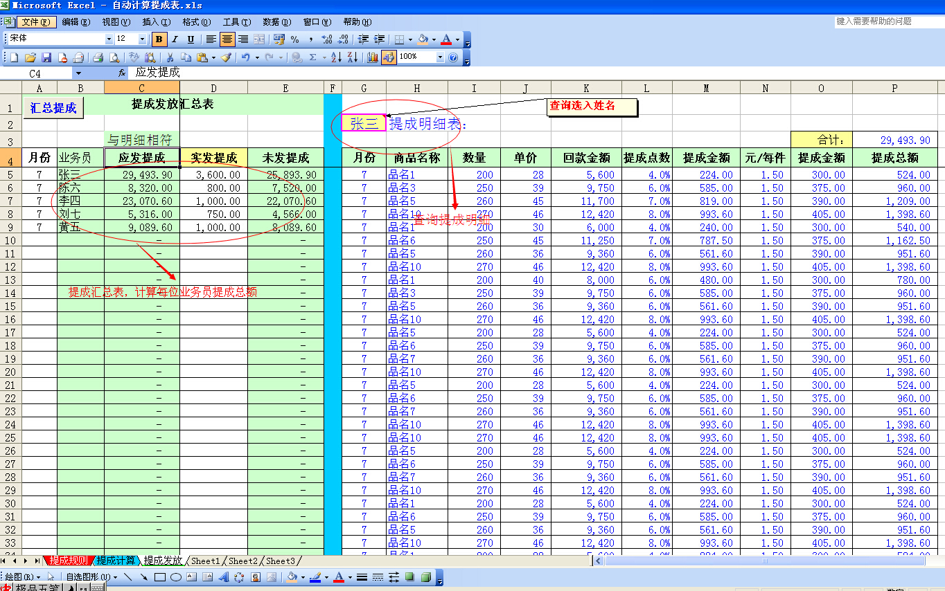Sort ascending with the A-Z icon
The height and width of the screenshot is (591, 945).
point(336,57)
